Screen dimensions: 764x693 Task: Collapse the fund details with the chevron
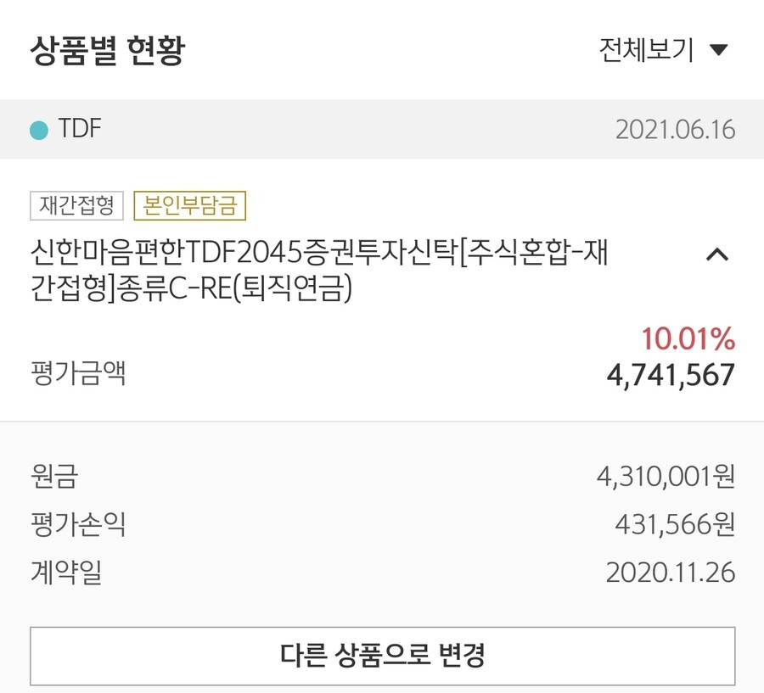click(717, 254)
